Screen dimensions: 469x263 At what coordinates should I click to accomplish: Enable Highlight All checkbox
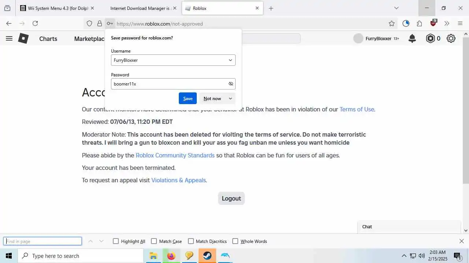(116, 241)
